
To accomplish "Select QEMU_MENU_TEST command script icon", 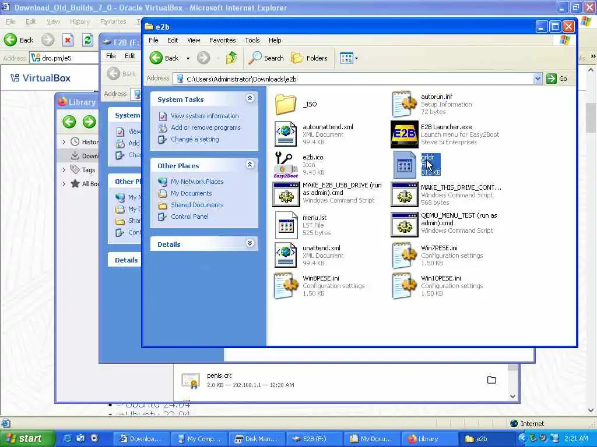I will point(405,225).
